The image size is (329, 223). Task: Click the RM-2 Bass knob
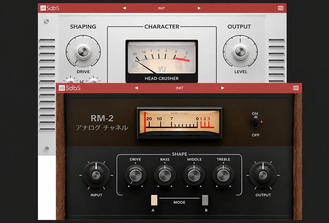165,175
